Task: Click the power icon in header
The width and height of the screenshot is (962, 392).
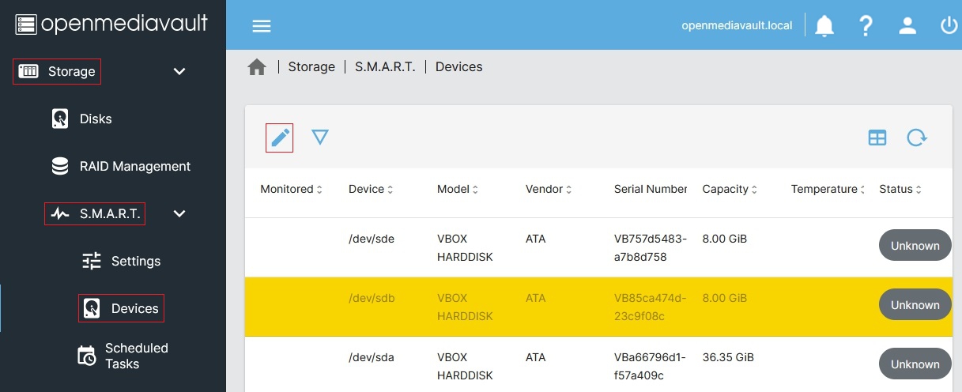Action: 949,25
